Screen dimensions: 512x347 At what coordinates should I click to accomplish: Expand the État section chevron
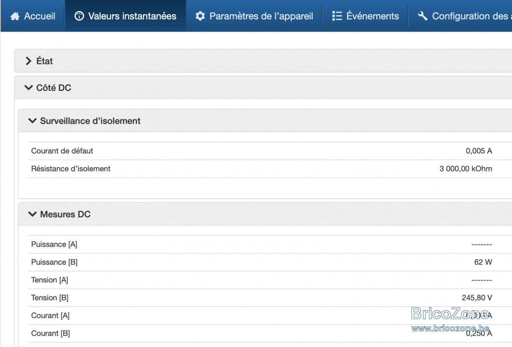pyautogui.click(x=29, y=61)
